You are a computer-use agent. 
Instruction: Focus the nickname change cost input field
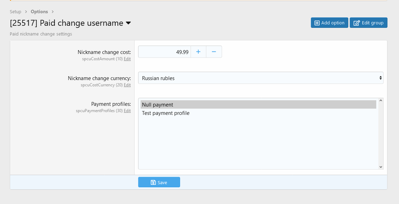pos(164,52)
